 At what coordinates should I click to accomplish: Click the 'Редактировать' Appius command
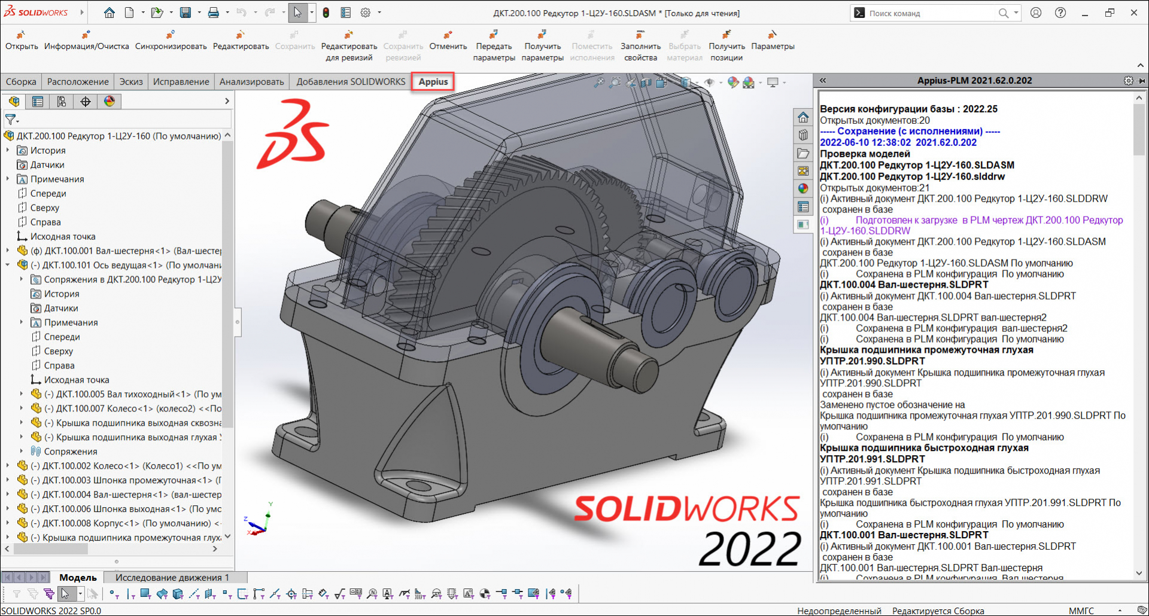[x=241, y=41]
